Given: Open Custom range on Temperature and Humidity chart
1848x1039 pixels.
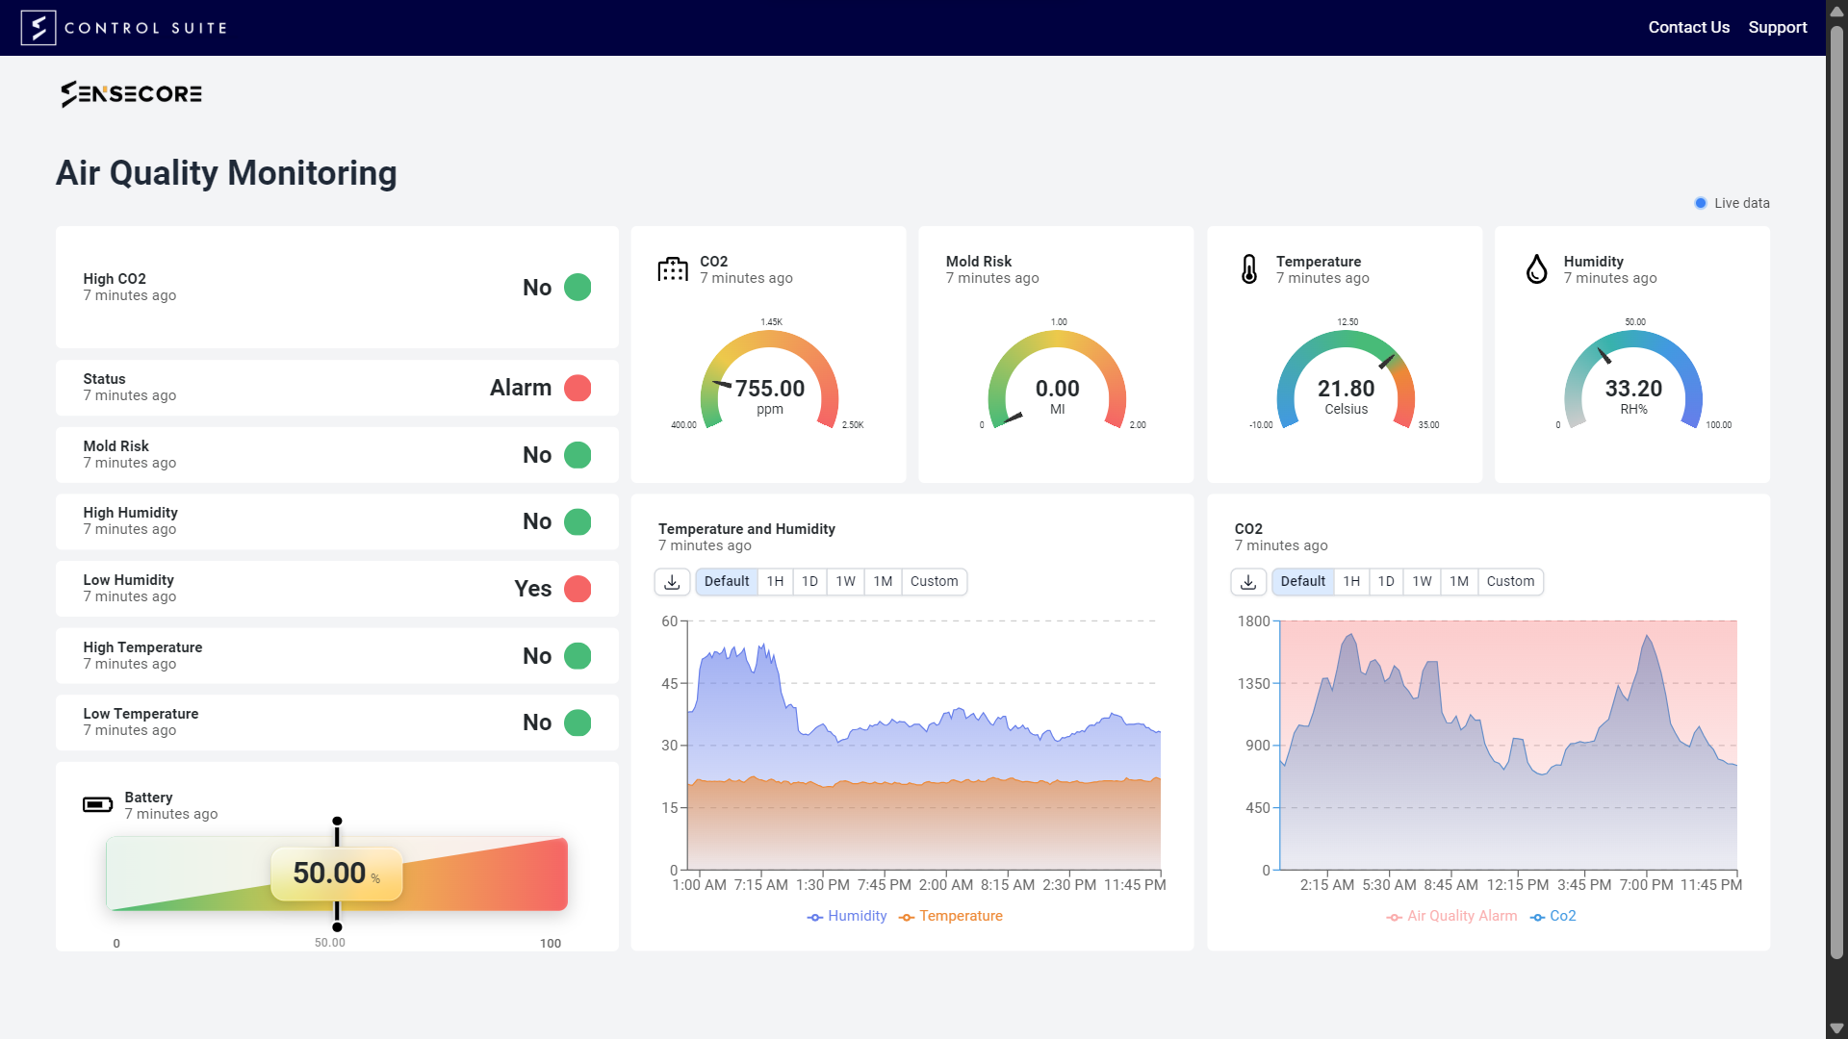Looking at the screenshot, I should [x=934, y=582].
